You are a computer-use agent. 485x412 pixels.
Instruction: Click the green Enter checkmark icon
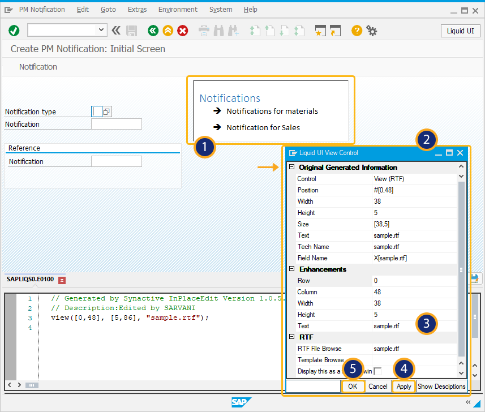click(x=14, y=31)
